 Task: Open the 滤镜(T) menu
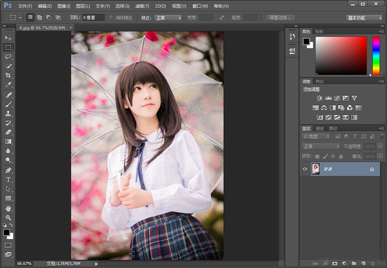pyautogui.click(x=142, y=6)
